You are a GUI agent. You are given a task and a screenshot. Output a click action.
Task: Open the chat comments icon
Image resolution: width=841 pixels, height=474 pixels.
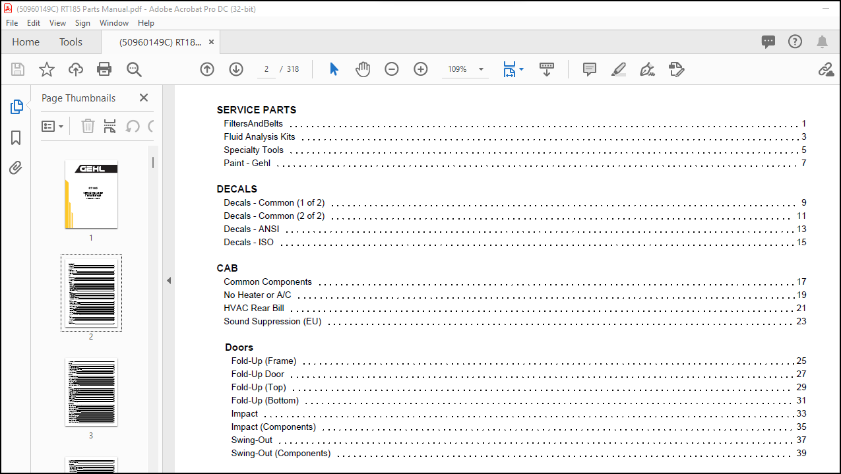click(768, 42)
